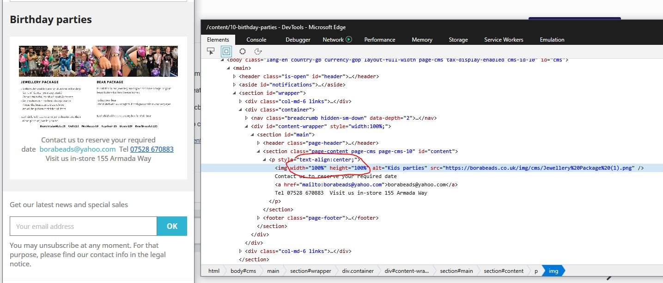Click the section#content breadcrumb item

(504, 271)
